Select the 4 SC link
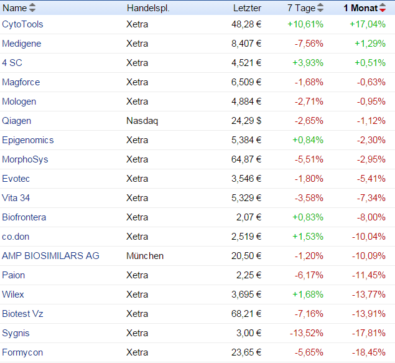Screen dimensions: 395x363 coord(12,63)
